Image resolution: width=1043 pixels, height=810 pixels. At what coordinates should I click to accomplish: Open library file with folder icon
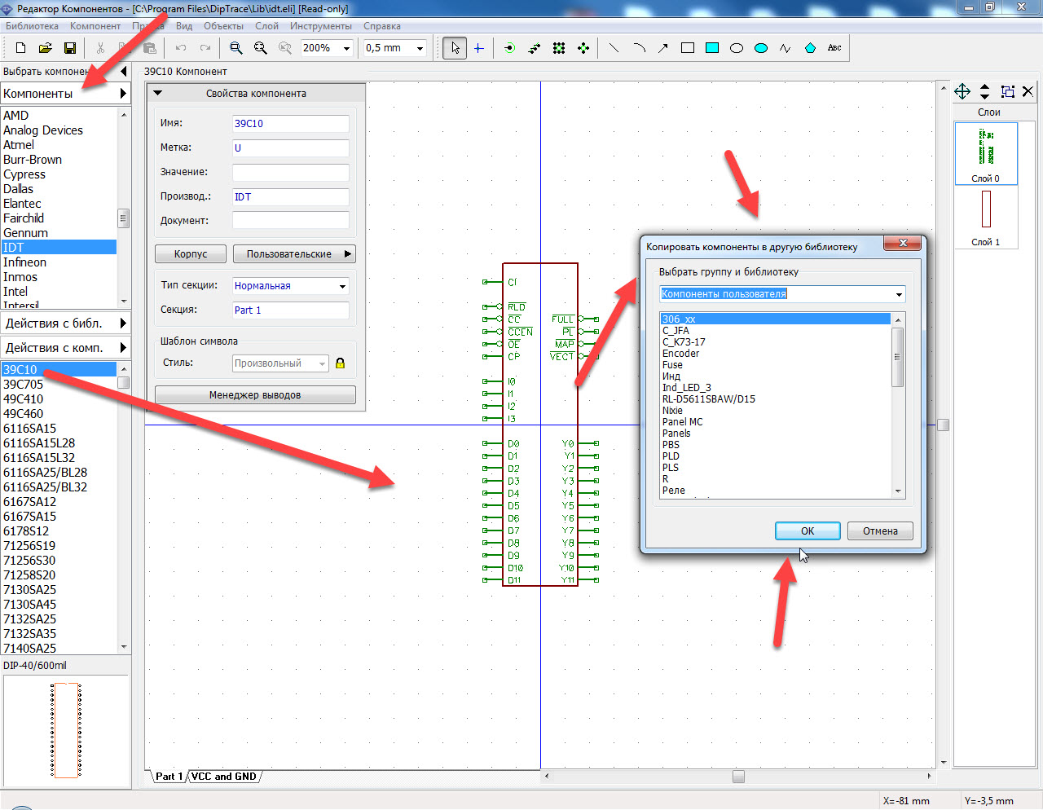point(46,48)
